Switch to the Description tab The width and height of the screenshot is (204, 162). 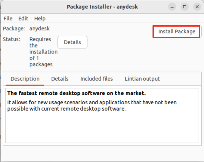pos(25,79)
